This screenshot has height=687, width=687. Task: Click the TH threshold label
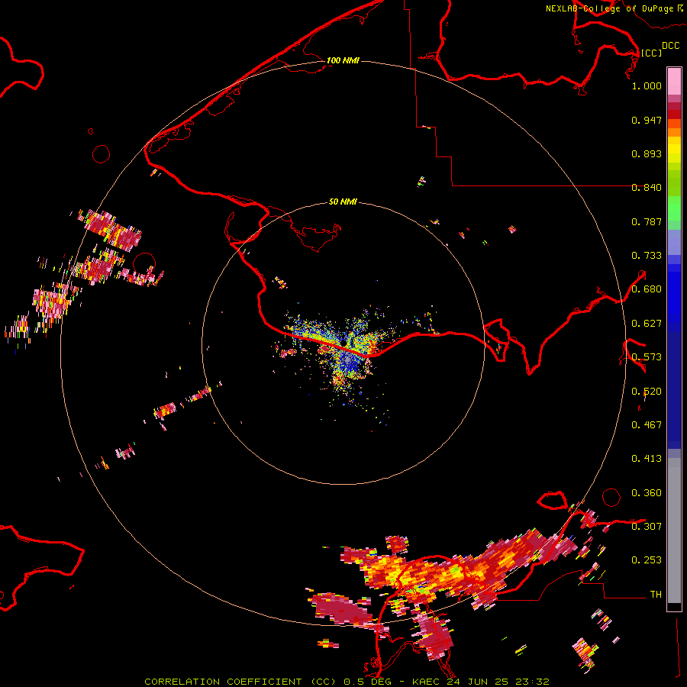click(x=656, y=595)
